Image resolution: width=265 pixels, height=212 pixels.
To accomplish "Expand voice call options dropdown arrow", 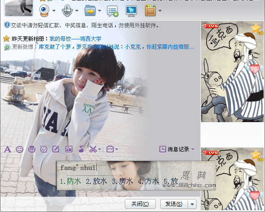I will [x=77, y=11].
